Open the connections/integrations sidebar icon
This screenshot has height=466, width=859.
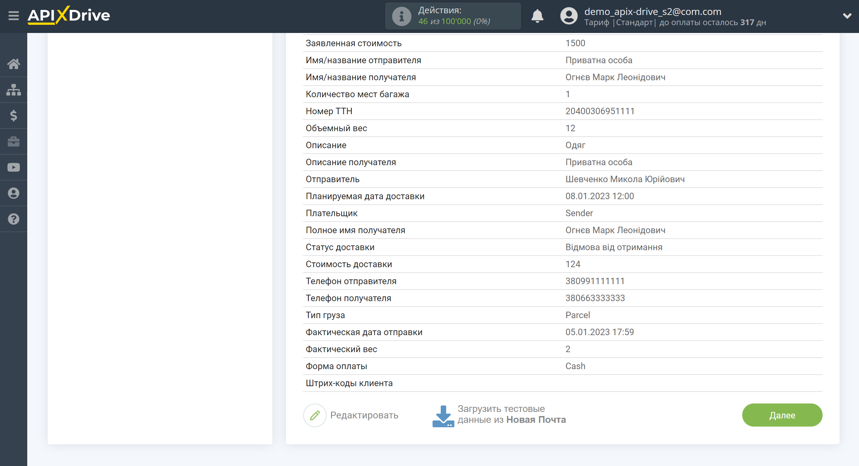[x=14, y=89]
